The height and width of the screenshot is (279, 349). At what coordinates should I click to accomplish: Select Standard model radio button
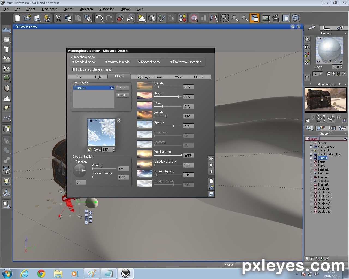(73, 62)
